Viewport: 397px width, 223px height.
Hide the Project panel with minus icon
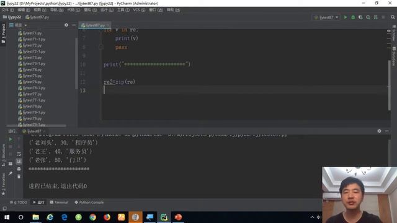click(74, 25)
